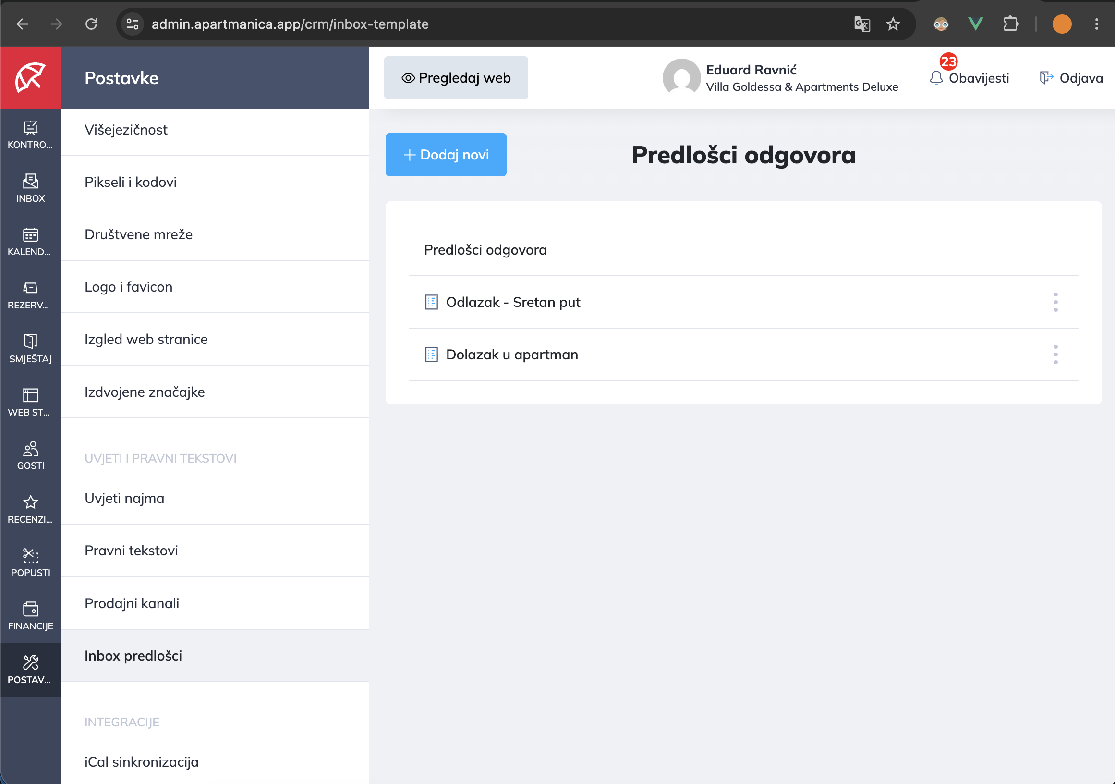This screenshot has width=1115, height=784.
Task: Open the Popusti sidebar icon
Action: click(31, 555)
